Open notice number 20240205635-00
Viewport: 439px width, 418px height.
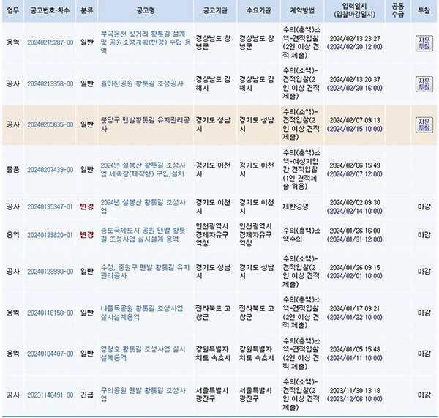pos(50,124)
